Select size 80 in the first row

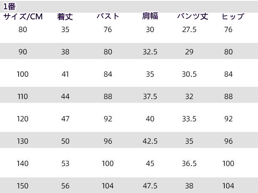[23, 29]
